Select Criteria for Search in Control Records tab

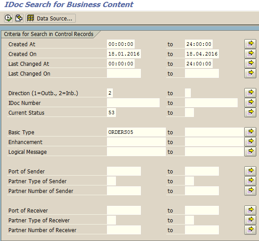pyautogui.click(x=49, y=34)
